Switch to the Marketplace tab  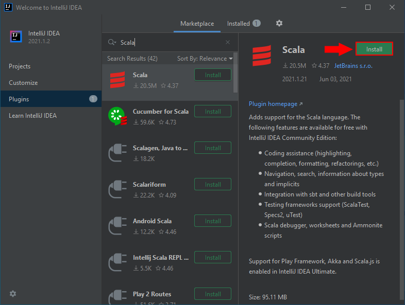197,24
